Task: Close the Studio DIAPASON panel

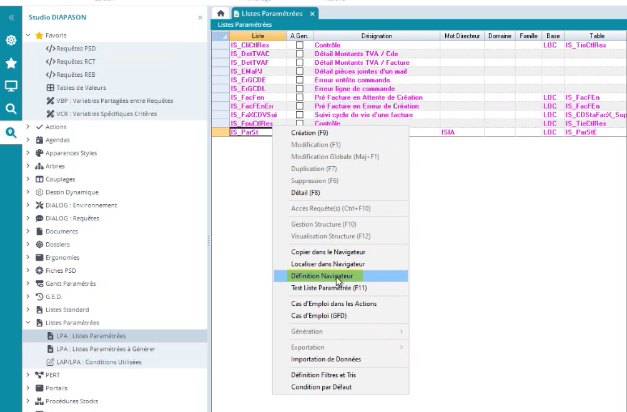Action: pos(200,18)
